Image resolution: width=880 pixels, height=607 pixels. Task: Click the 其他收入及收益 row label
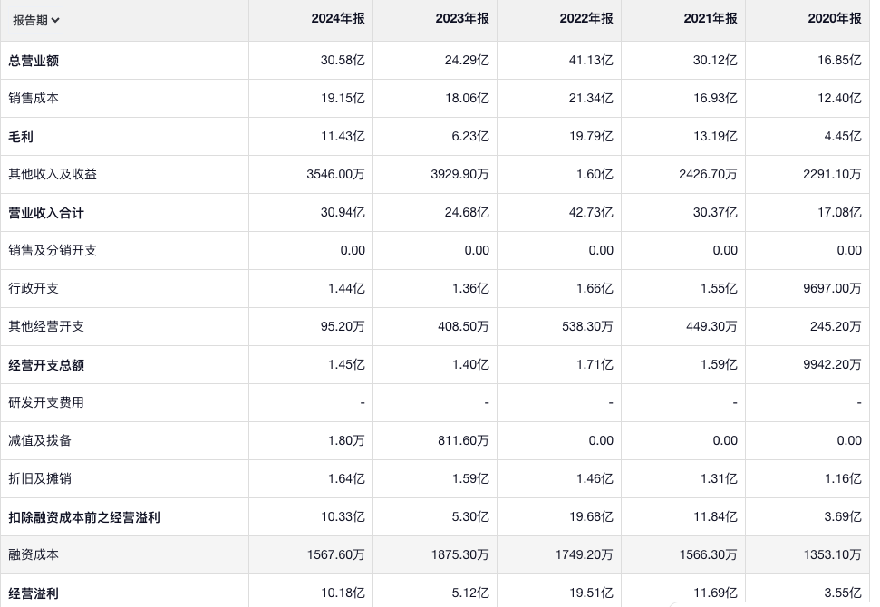pyautogui.click(x=53, y=174)
